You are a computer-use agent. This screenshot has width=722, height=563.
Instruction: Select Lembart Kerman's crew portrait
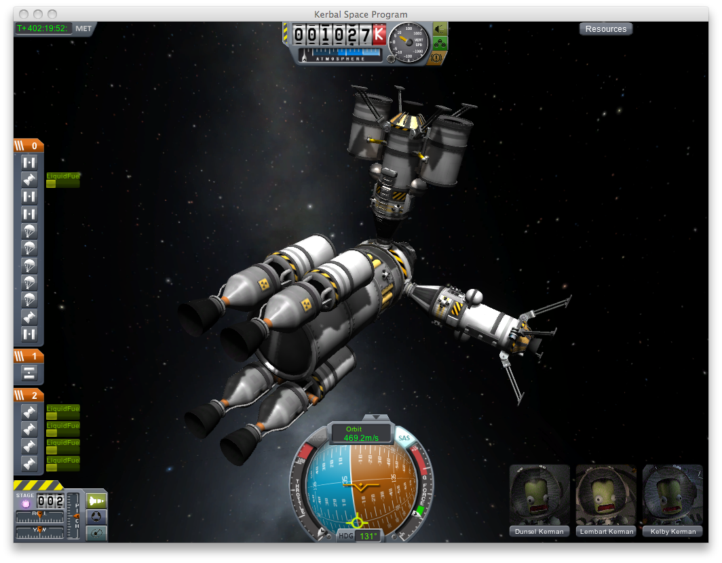(x=607, y=495)
